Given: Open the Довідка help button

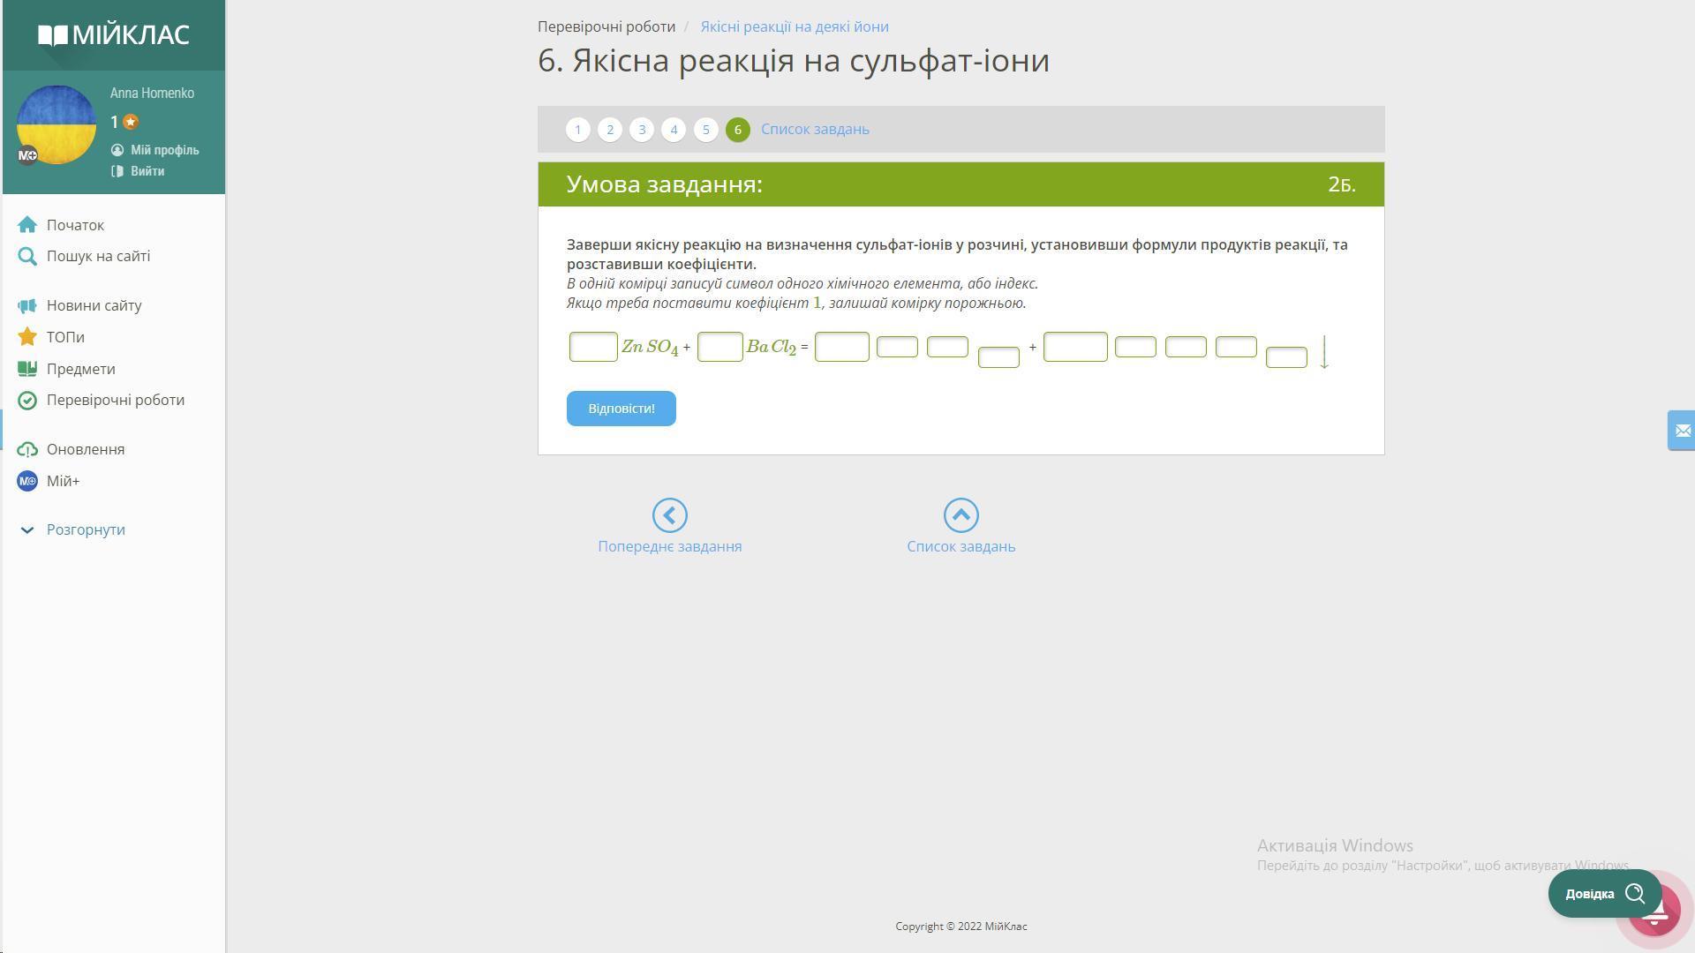Looking at the screenshot, I should [1603, 894].
